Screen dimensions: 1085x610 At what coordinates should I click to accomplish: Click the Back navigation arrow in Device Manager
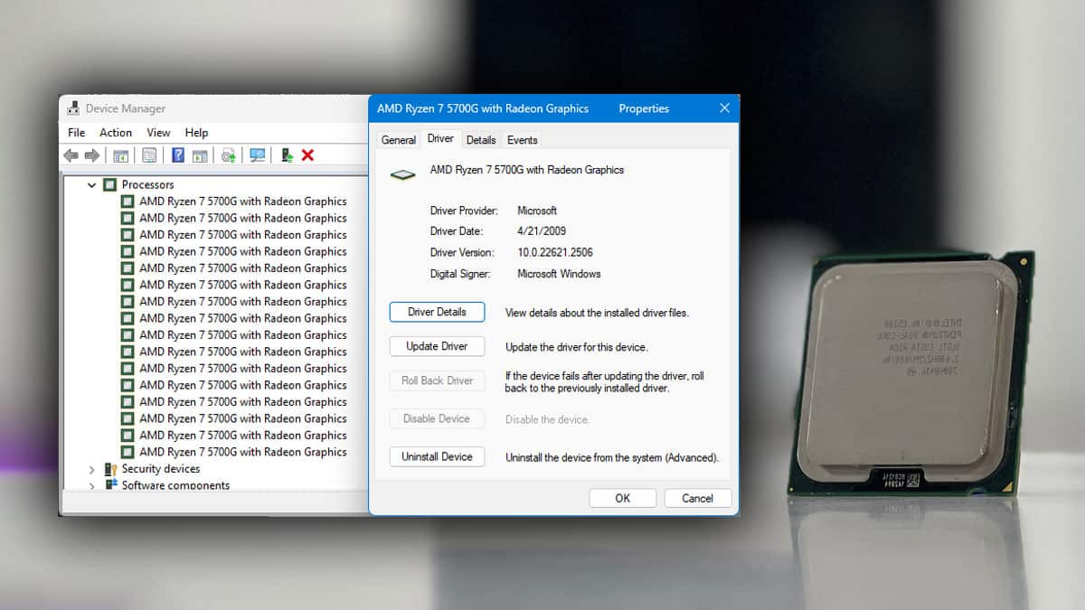tap(71, 155)
